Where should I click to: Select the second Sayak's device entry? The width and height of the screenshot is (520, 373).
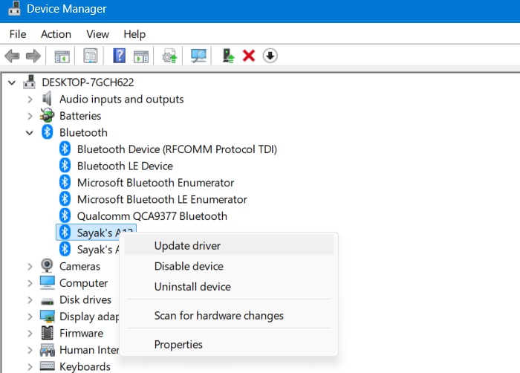point(98,249)
